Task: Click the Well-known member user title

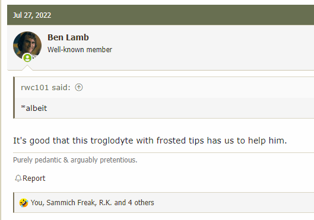Action: pyautogui.click(x=80, y=50)
